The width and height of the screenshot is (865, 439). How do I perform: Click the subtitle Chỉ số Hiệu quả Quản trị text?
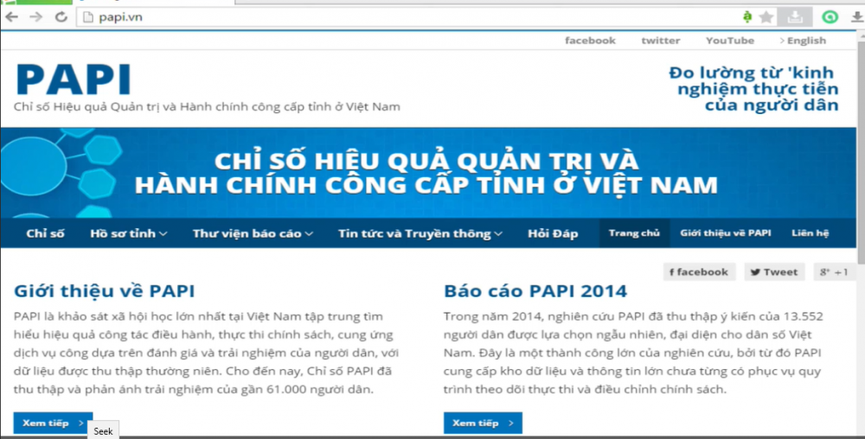click(207, 107)
